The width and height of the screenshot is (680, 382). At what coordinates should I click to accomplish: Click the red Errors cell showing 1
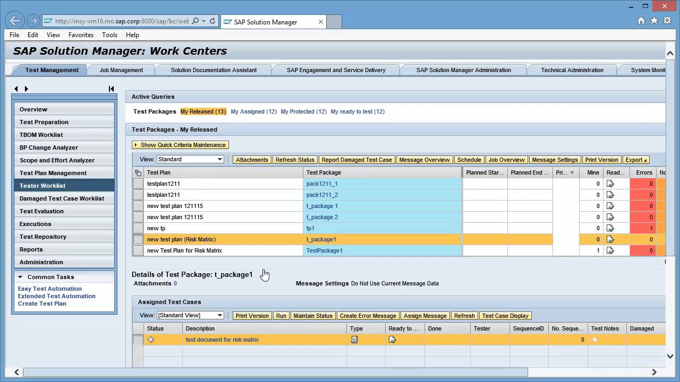pos(643,228)
